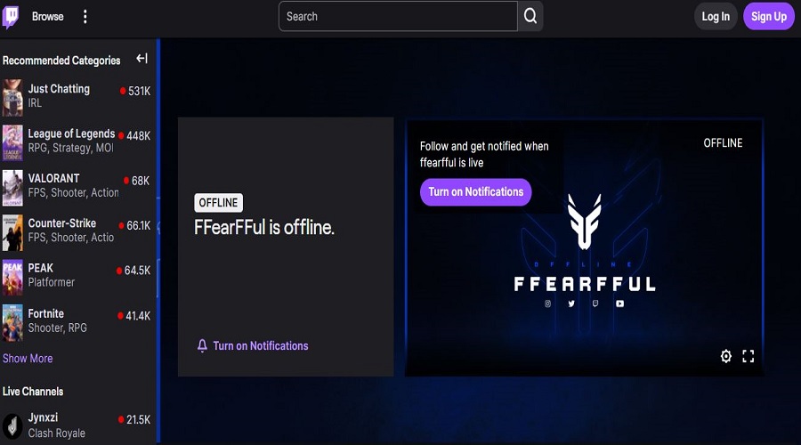Viewport: 801px width, 445px height.
Task: Open VALORANT box art thumbnail
Action: coord(12,188)
